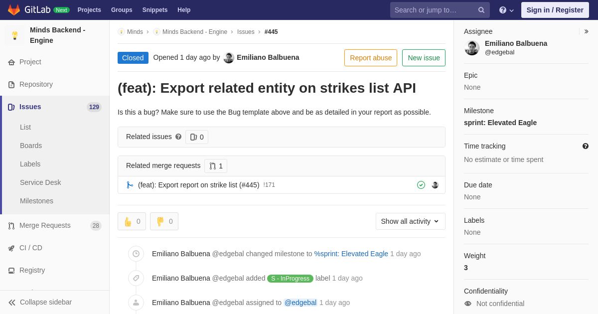Click the Minds Backend - Engine lightbulb avatar
Viewport: 598px width, 314px height.
[15, 35]
